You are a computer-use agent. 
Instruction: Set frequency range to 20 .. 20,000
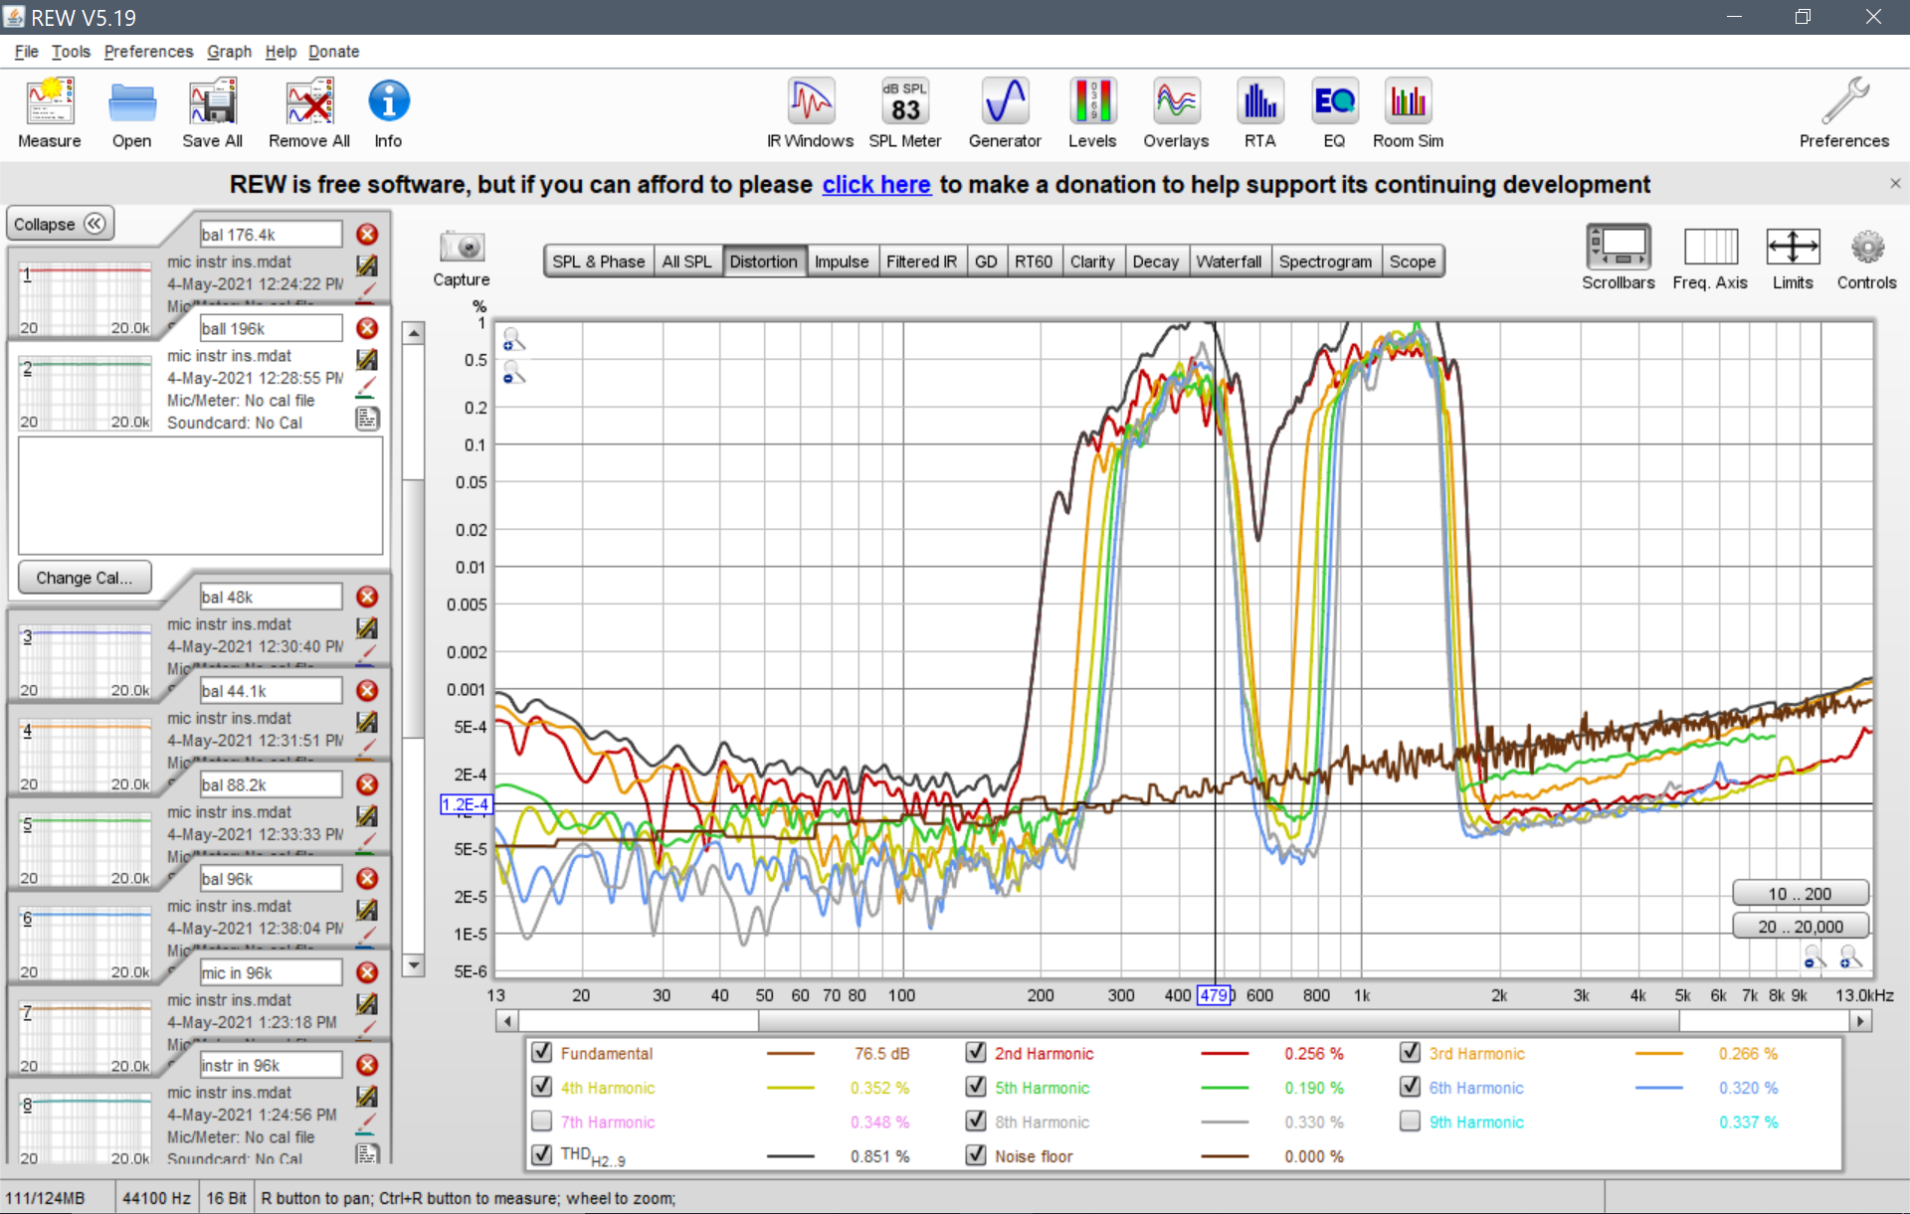[1800, 927]
